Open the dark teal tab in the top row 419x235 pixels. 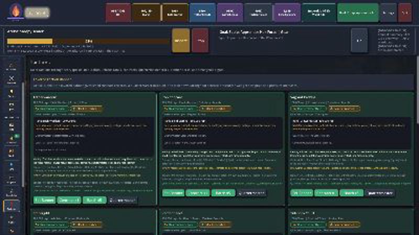318,13
